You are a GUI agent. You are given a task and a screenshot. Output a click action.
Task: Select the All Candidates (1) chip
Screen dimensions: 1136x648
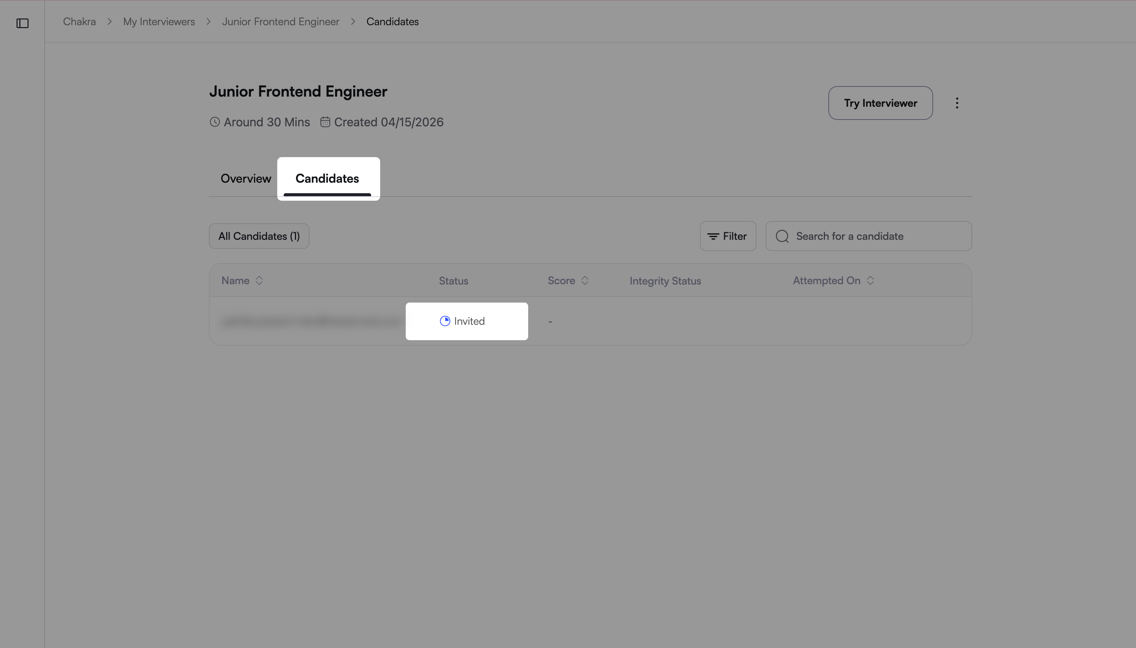[259, 236]
